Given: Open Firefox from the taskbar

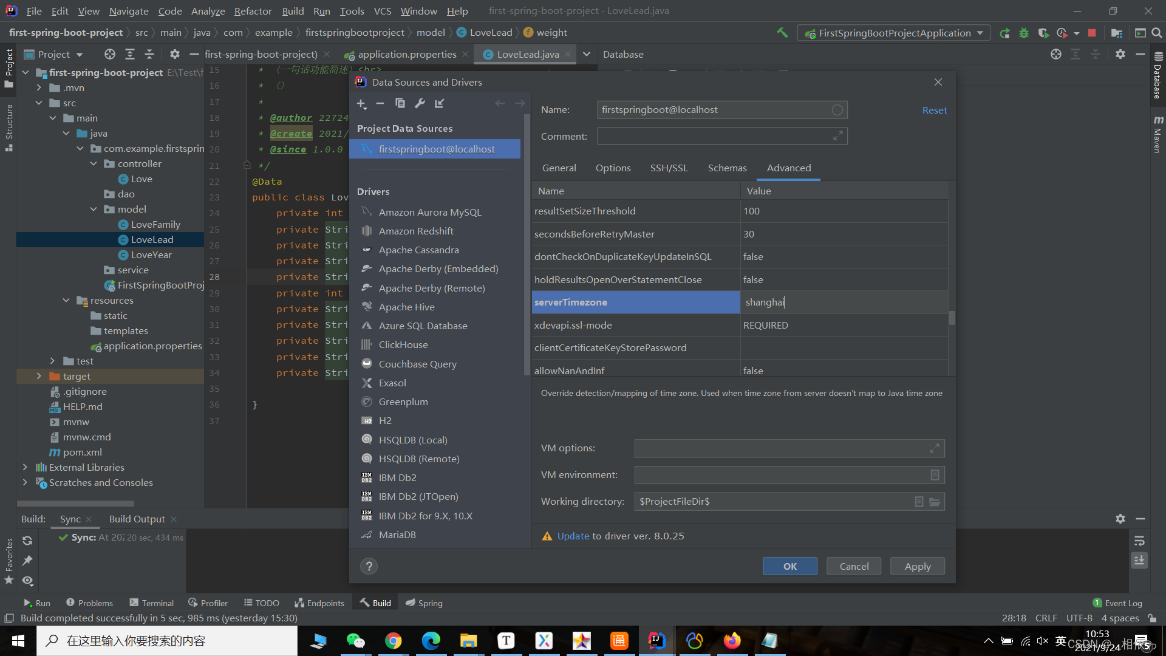Looking at the screenshot, I should [732, 641].
